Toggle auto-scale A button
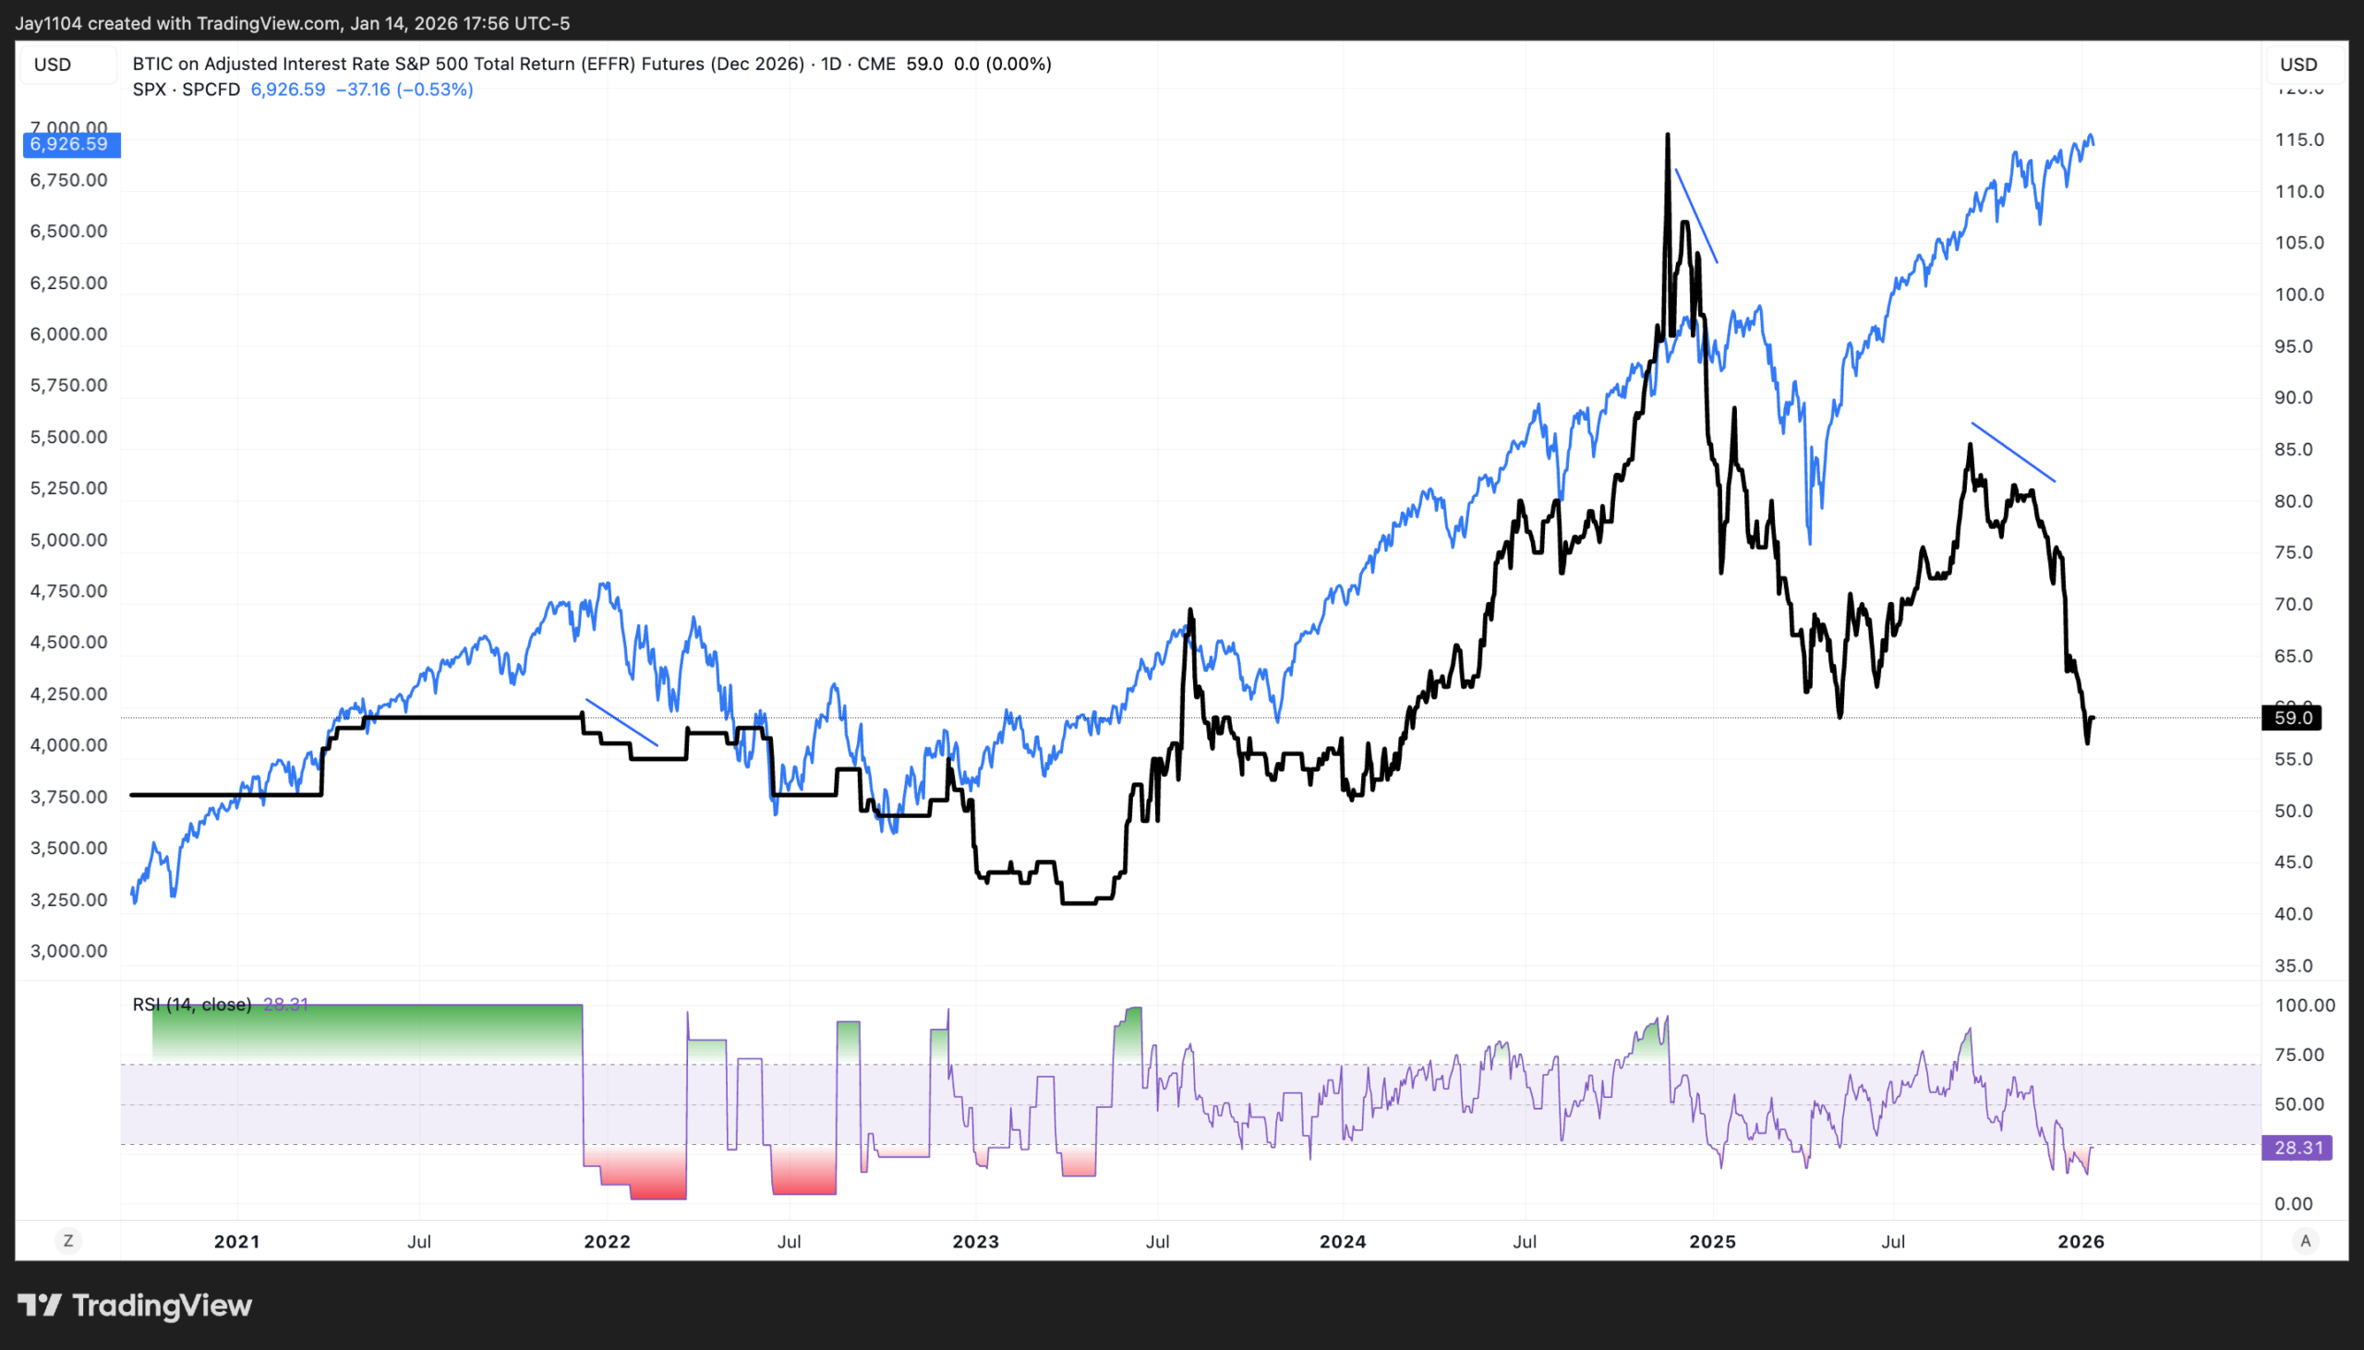Image resolution: width=2364 pixels, height=1350 pixels. click(2306, 1241)
